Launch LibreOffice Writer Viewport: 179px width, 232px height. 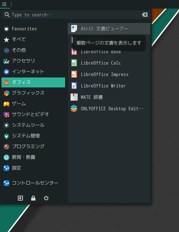coord(109,86)
